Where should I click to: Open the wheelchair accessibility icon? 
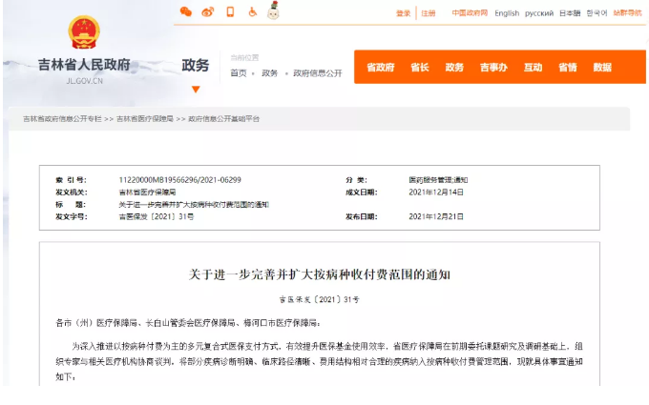(x=252, y=12)
